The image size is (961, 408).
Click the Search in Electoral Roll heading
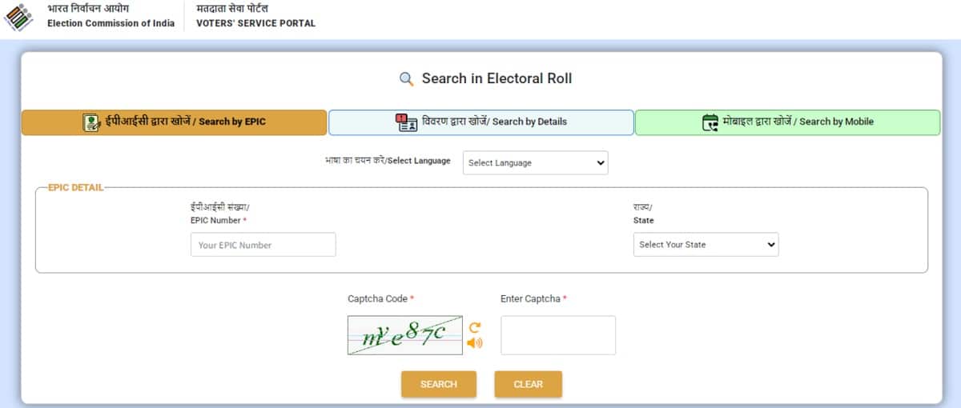[x=497, y=78]
